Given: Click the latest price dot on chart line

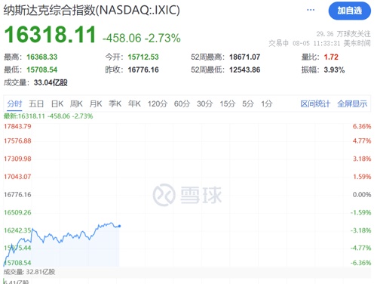Looking at the screenshot, I should coord(119,226).
